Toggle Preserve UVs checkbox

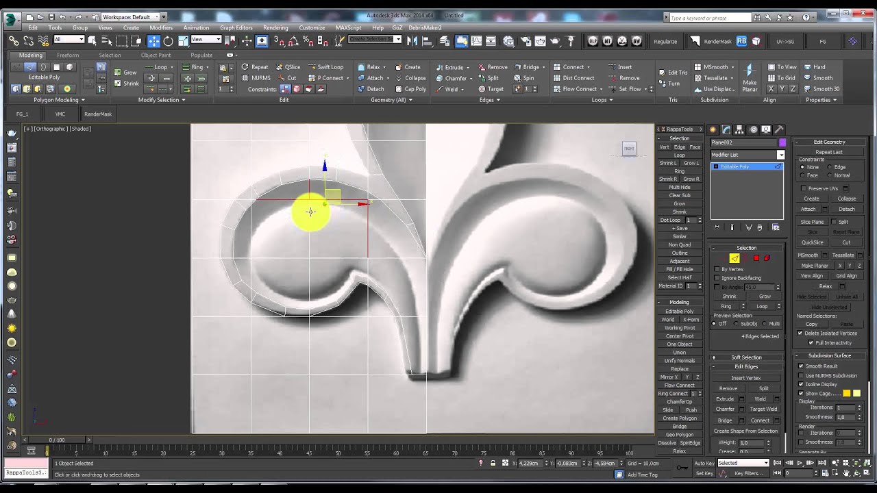tap(803, 188)
